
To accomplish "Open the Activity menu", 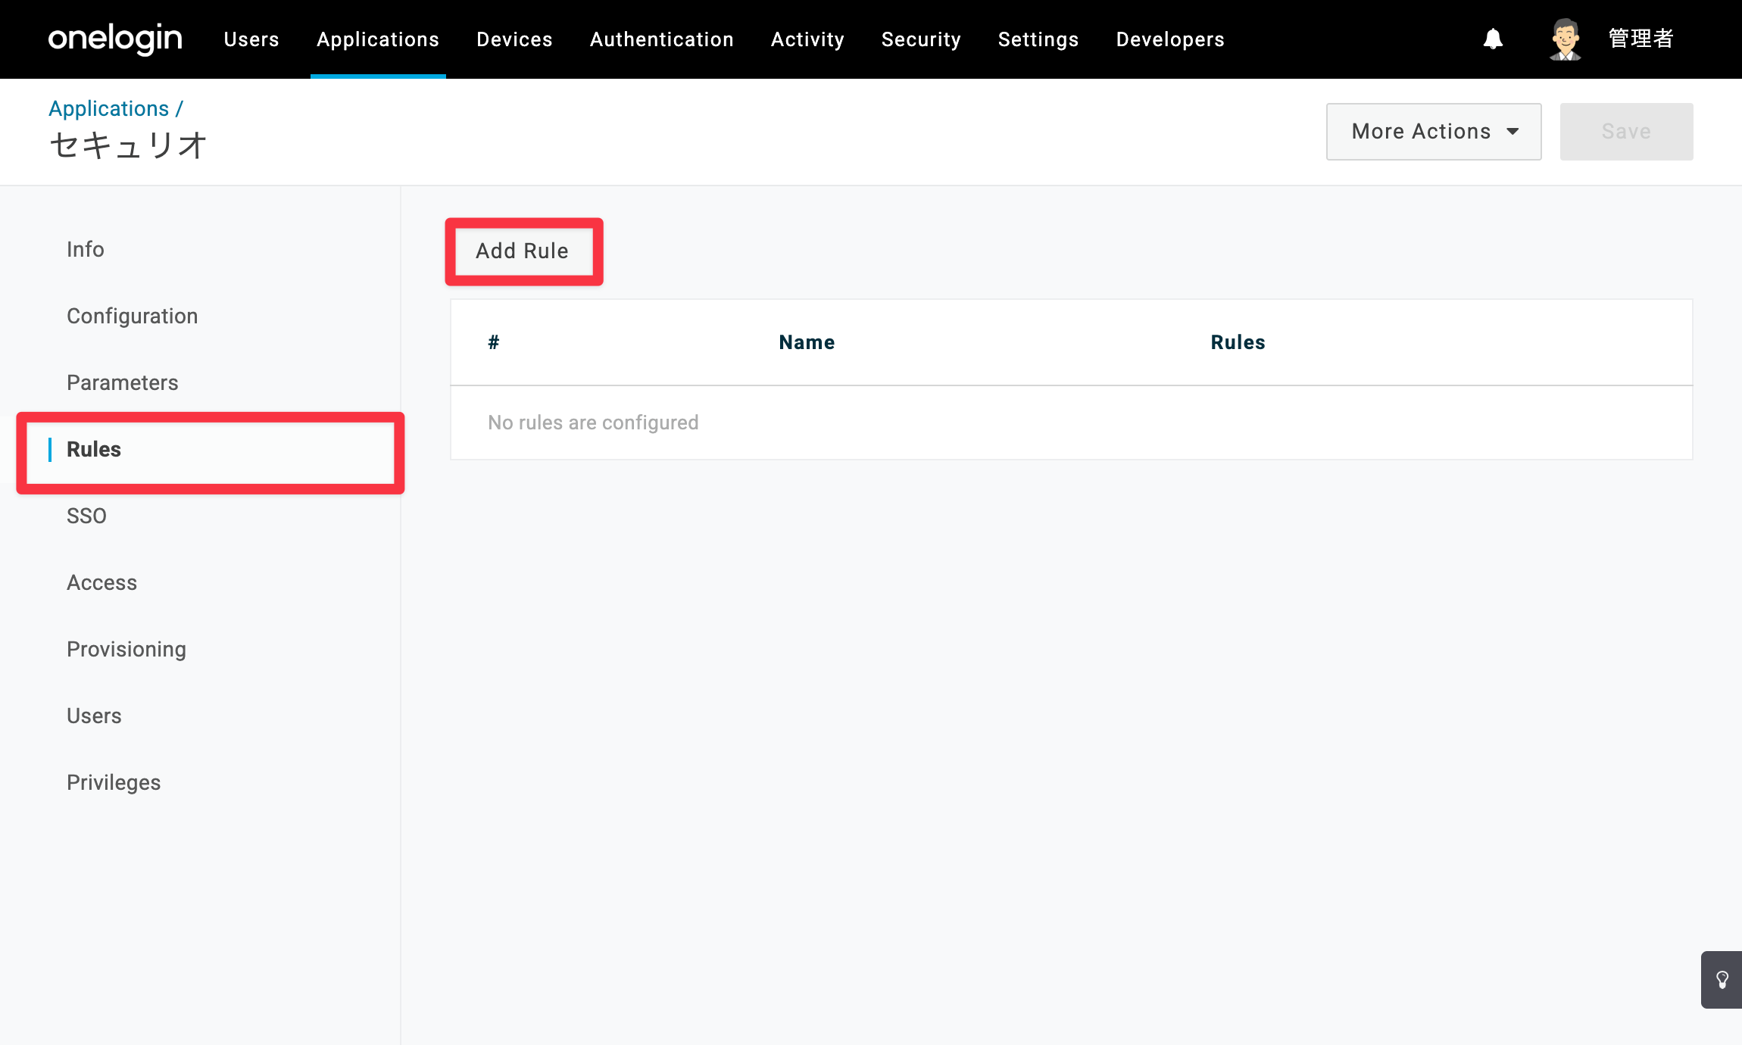I will click(807, 39).
